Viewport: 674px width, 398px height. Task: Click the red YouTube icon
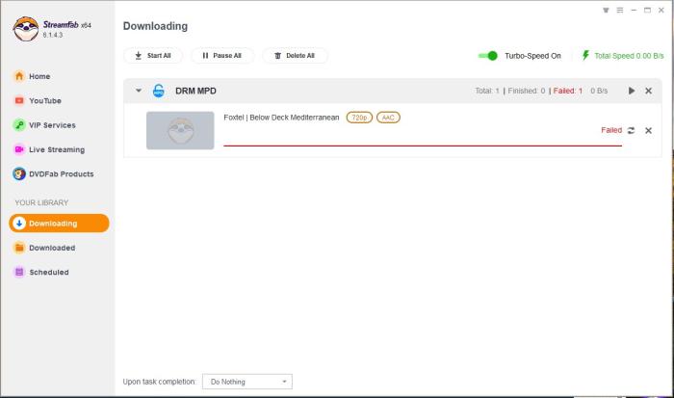click(19, 100)
